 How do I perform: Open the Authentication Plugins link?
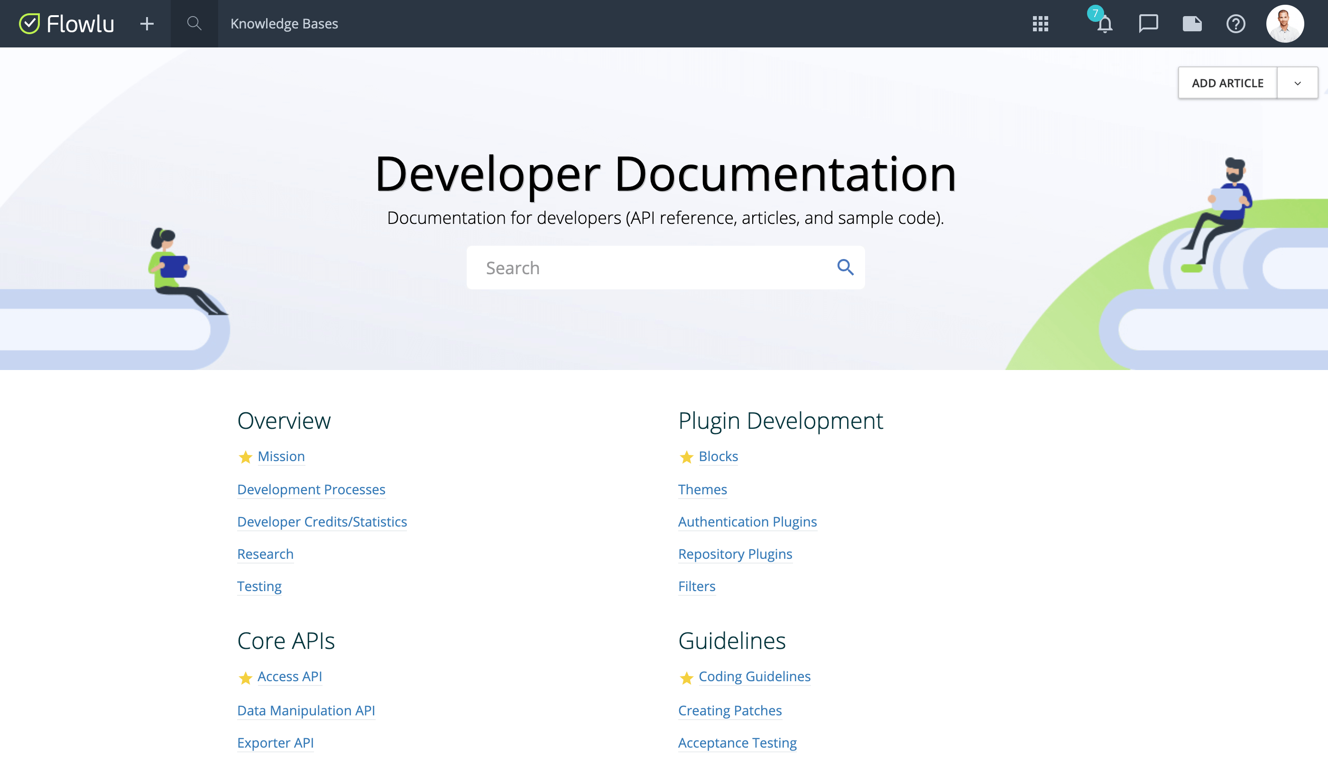(x=747, y=521)
